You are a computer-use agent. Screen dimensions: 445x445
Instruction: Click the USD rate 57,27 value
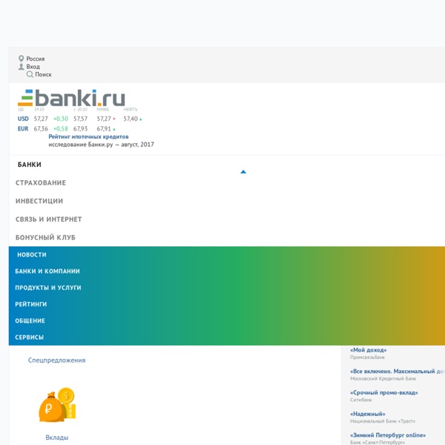[41, 119]
